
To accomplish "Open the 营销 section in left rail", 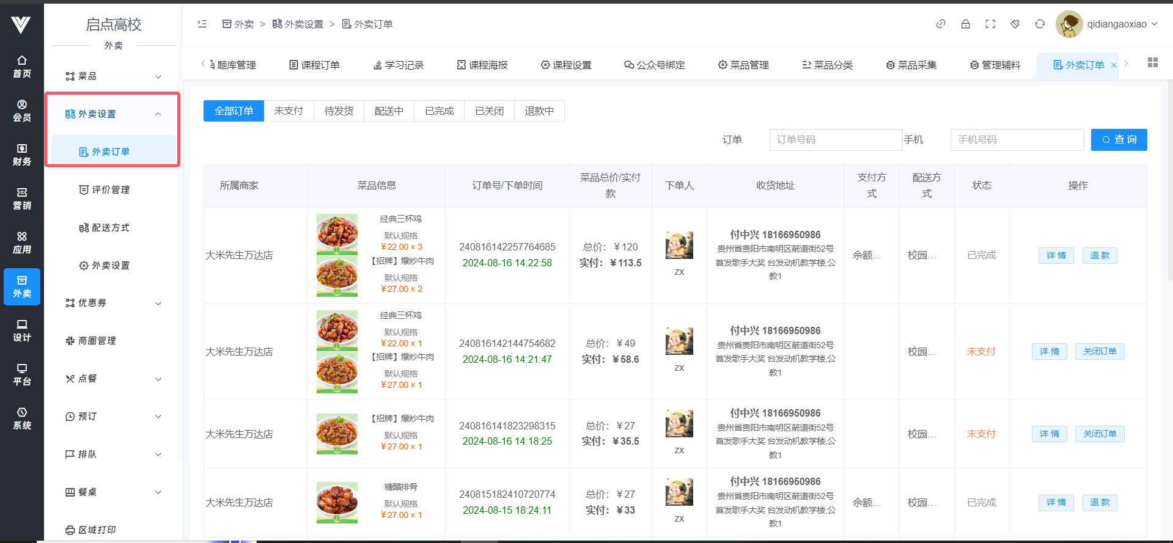I will pos(22,199).
